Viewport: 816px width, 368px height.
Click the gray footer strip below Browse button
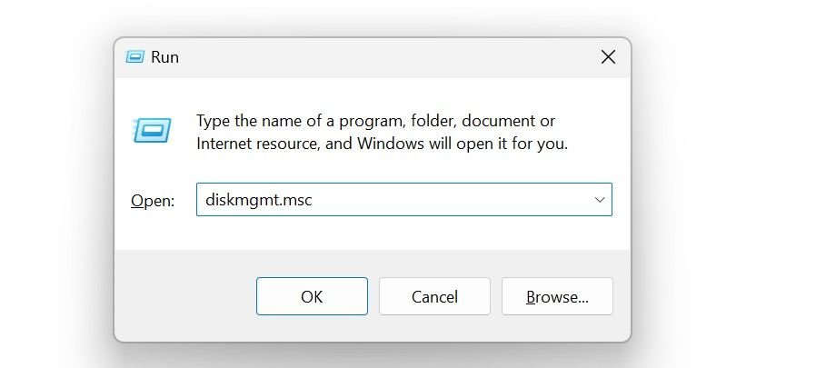pos(558,329)
